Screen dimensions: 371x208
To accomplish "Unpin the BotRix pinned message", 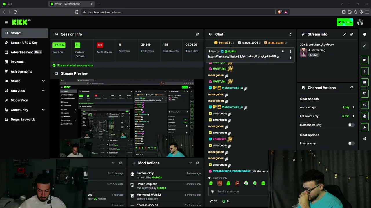I will [283, 51].
